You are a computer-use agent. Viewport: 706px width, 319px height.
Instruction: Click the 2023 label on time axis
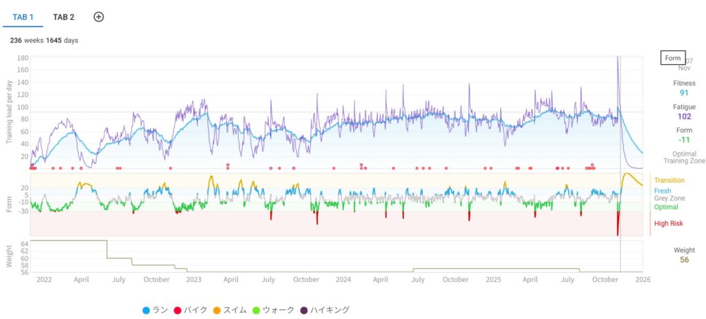point(194,280)
